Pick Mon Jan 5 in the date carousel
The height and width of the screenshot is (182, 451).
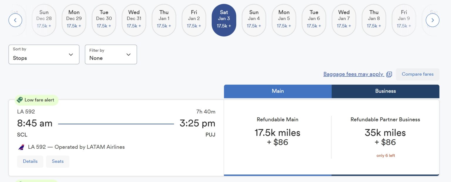click(x=284, y=20)
